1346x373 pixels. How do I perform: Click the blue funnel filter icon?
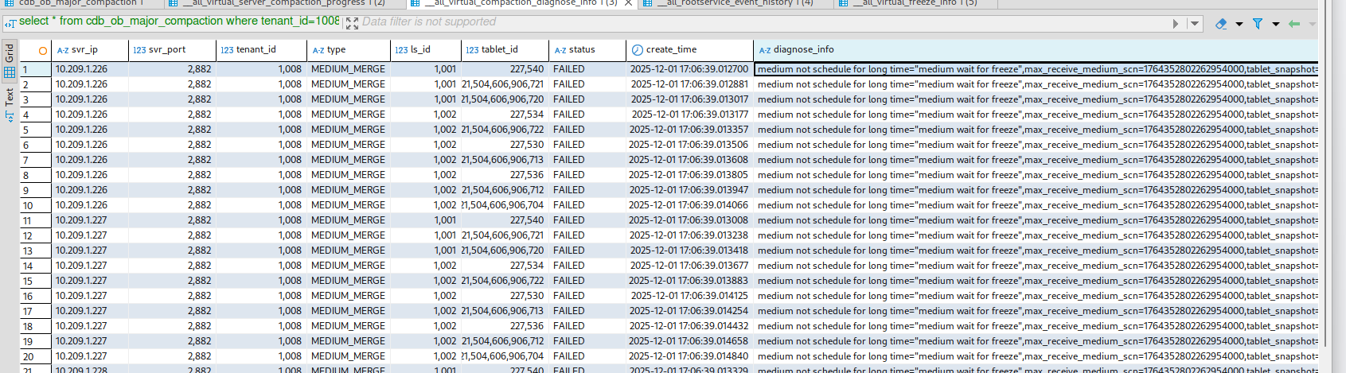pos(1258,24)
